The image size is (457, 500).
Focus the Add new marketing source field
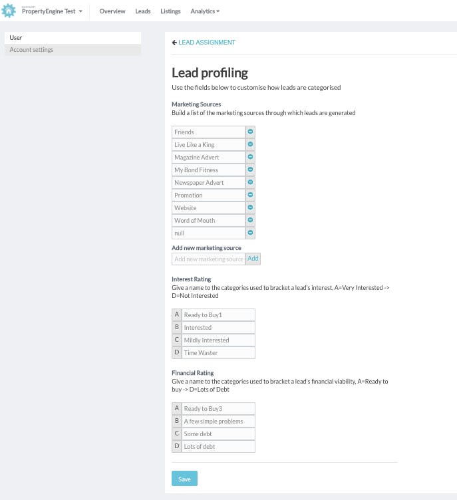[x=208, y=259]
